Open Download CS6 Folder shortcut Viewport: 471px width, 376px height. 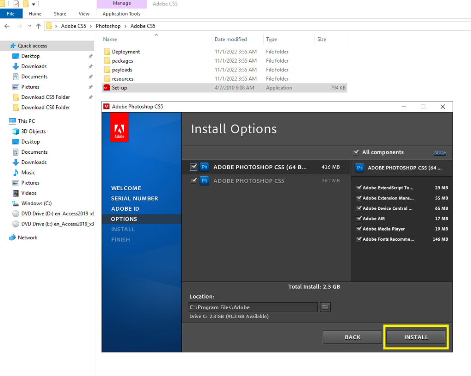46,107
